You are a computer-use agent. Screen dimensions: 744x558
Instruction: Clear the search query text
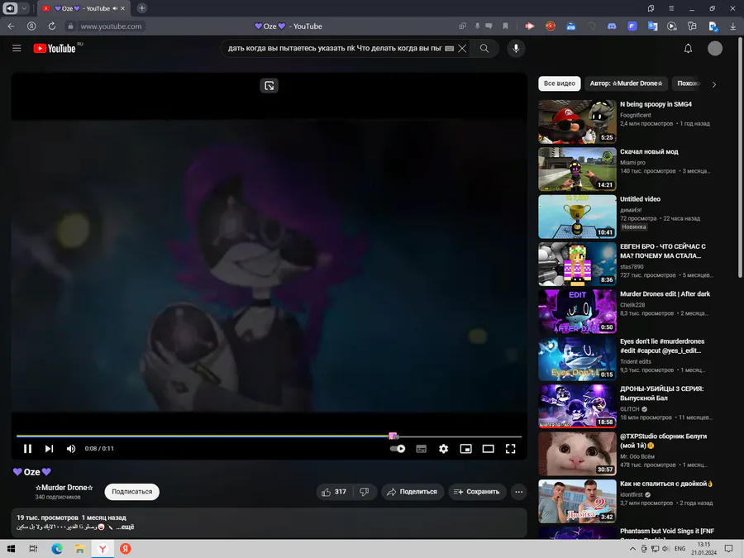[x=462, y=49]
